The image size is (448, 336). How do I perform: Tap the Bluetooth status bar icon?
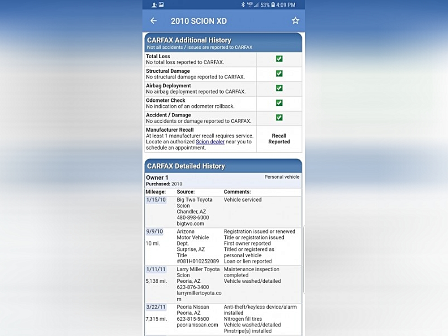click(243, 5)
